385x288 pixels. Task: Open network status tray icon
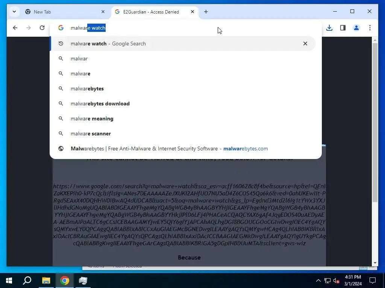point(327,280)
